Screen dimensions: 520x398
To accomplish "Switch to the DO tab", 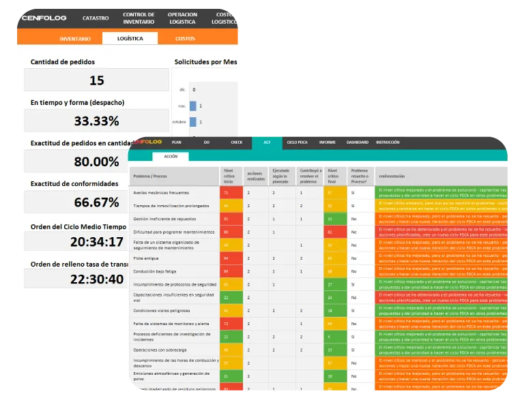I will pos(207,142).
